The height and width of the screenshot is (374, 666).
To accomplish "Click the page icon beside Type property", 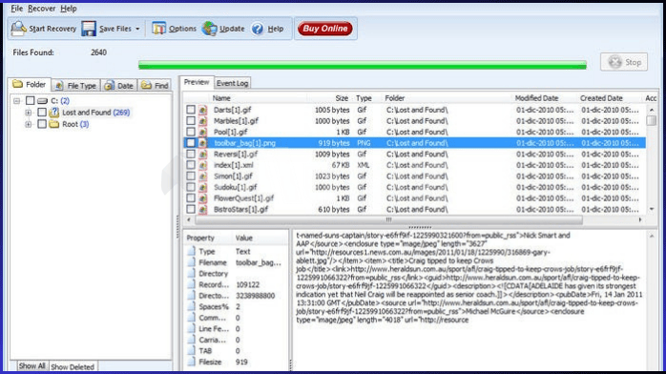I will [192, 251].
